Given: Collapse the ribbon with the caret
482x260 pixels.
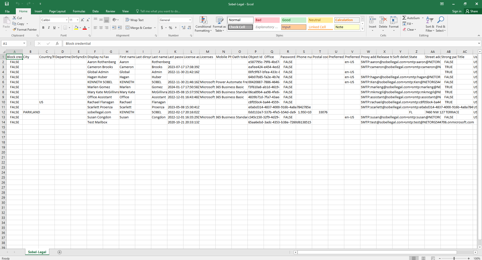Looking at the screenshot, I should [x=479, y=35].
